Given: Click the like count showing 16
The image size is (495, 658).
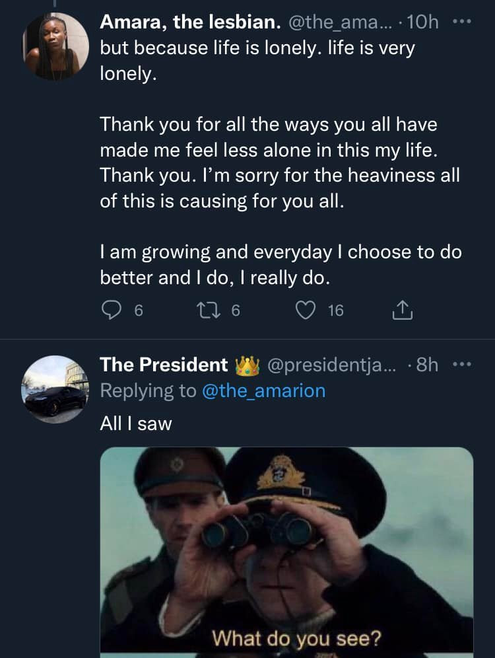Looking at the screenshot, I should [335, 310].
